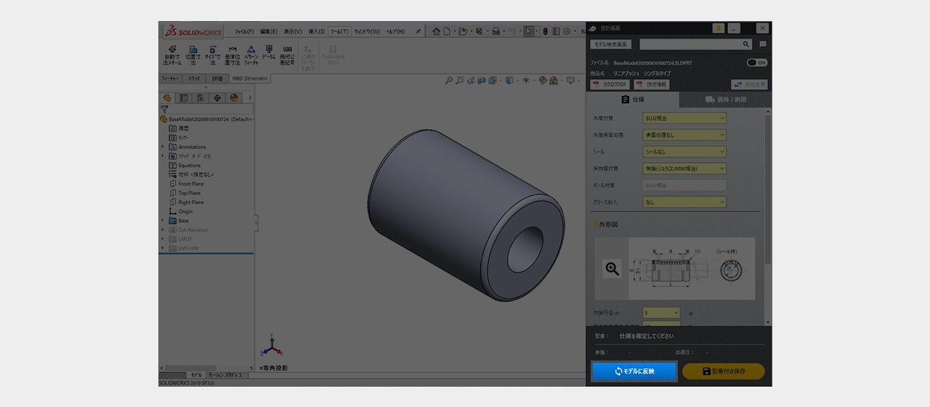
Task: Expand the Annotations tree node
Action: tap(163, 147)
